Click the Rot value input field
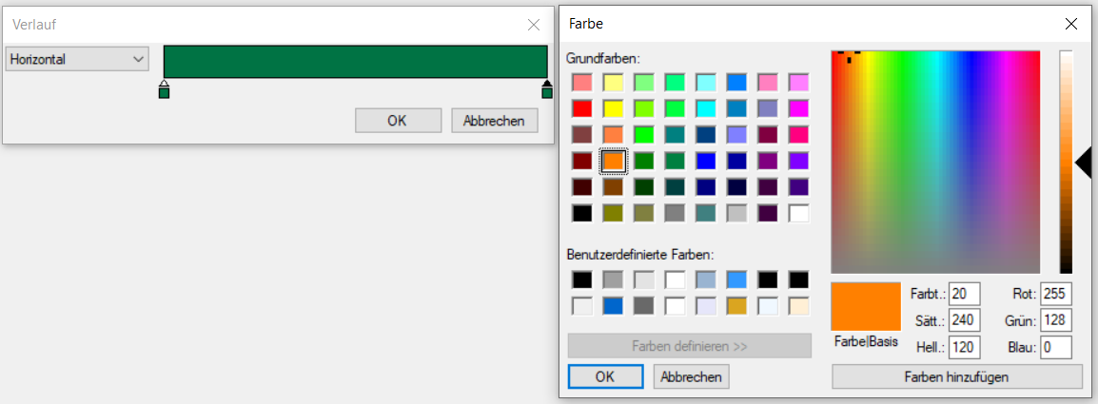This screenshot has height=404, width=1098. [1056, 295]
